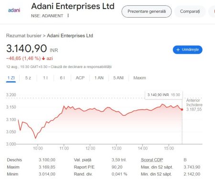
Task: Show the 6 l chart range
Action: click(62, 78)
